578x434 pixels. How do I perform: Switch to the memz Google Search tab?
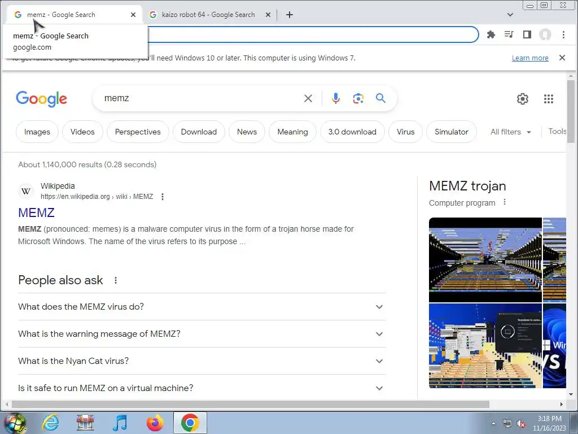coord(74,15)
